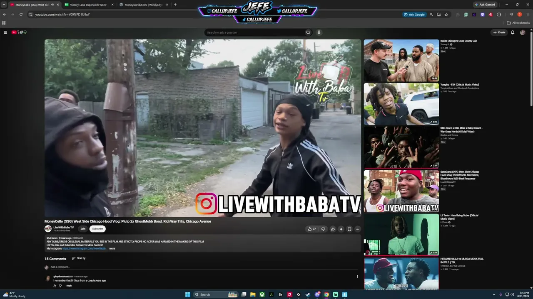Open the YouTube guide hamburger menu
The height and width of the screenshot is (299, 533).
[5, 32]
